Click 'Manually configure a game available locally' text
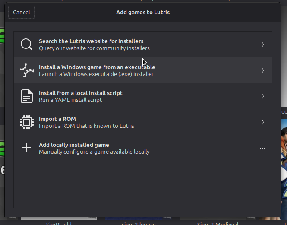This screenshot has height=225, width=287. point(94,152)
